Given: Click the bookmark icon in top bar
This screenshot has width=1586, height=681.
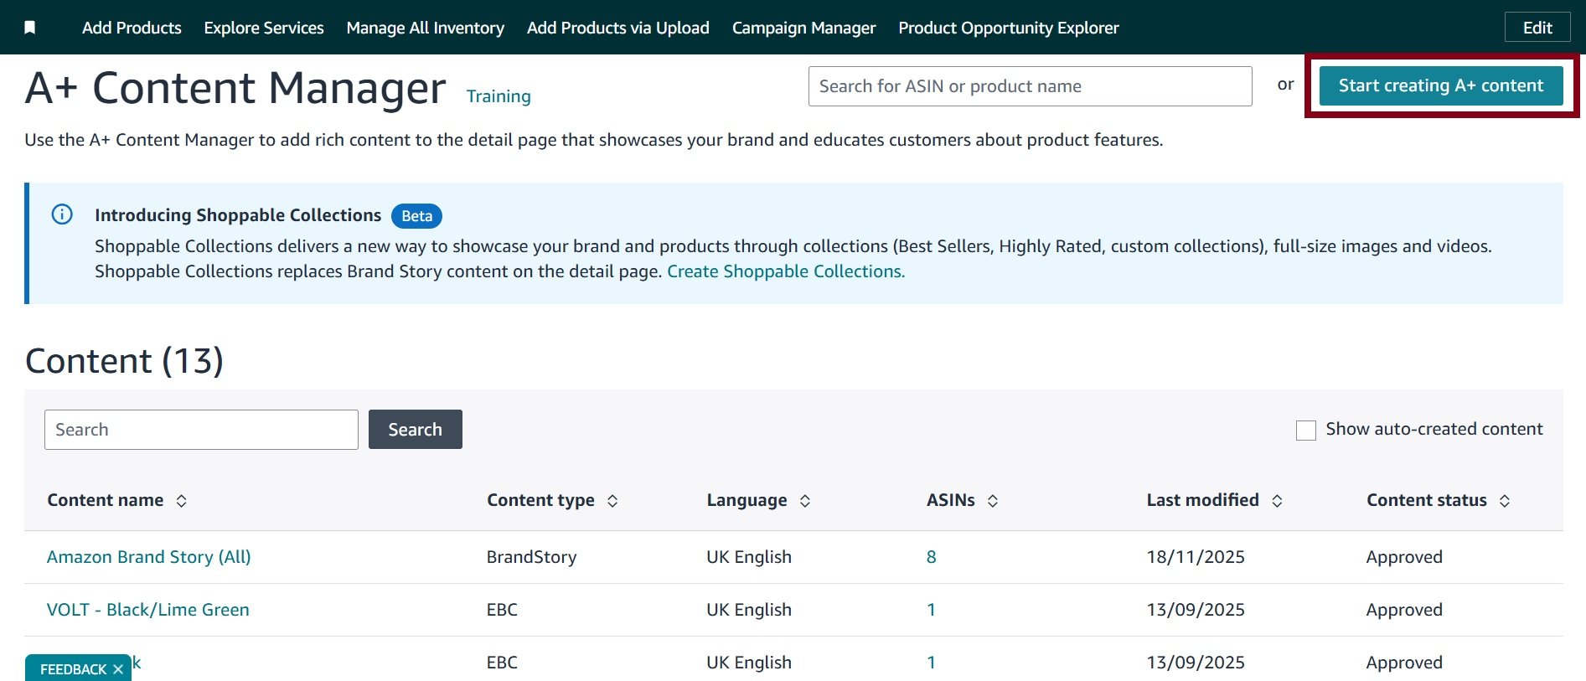Looking at the screenshot, I should click(30, 28).
